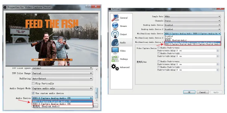The image size is (227, 113).
Task: Click the Properties scrollbar down arrow
Action: [97, 100]
